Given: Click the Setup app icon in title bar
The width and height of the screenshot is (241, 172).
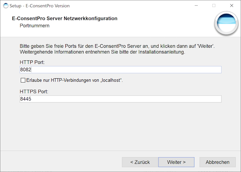Looking at the screenshot, I should 6,6.
